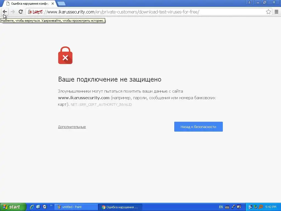Expand the quick launch chevron

tap(51, 206)
